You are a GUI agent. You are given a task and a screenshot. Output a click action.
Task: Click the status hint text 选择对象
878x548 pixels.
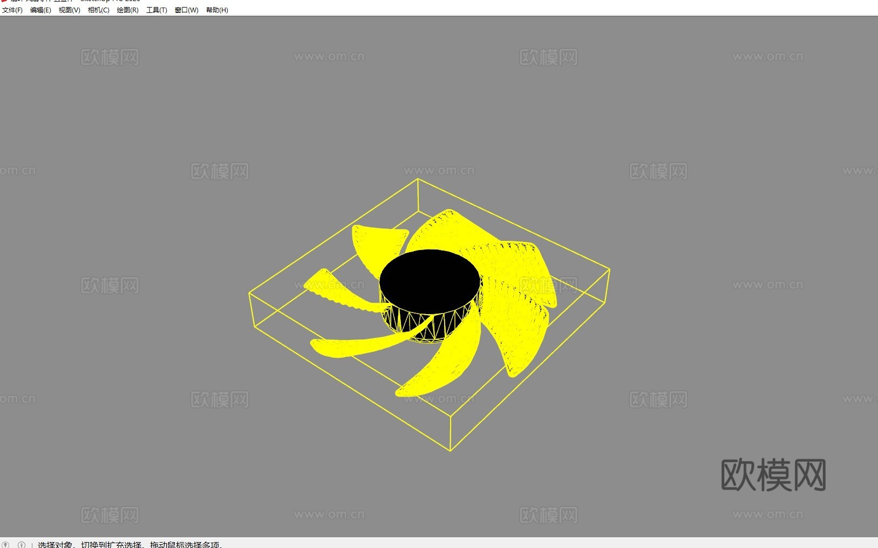(55, 545)
